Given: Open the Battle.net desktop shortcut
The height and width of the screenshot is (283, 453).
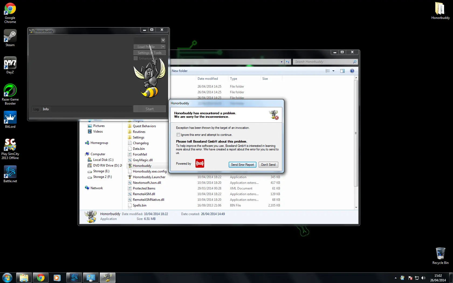Looking at the screenshot, I should (x=10, y=174).
